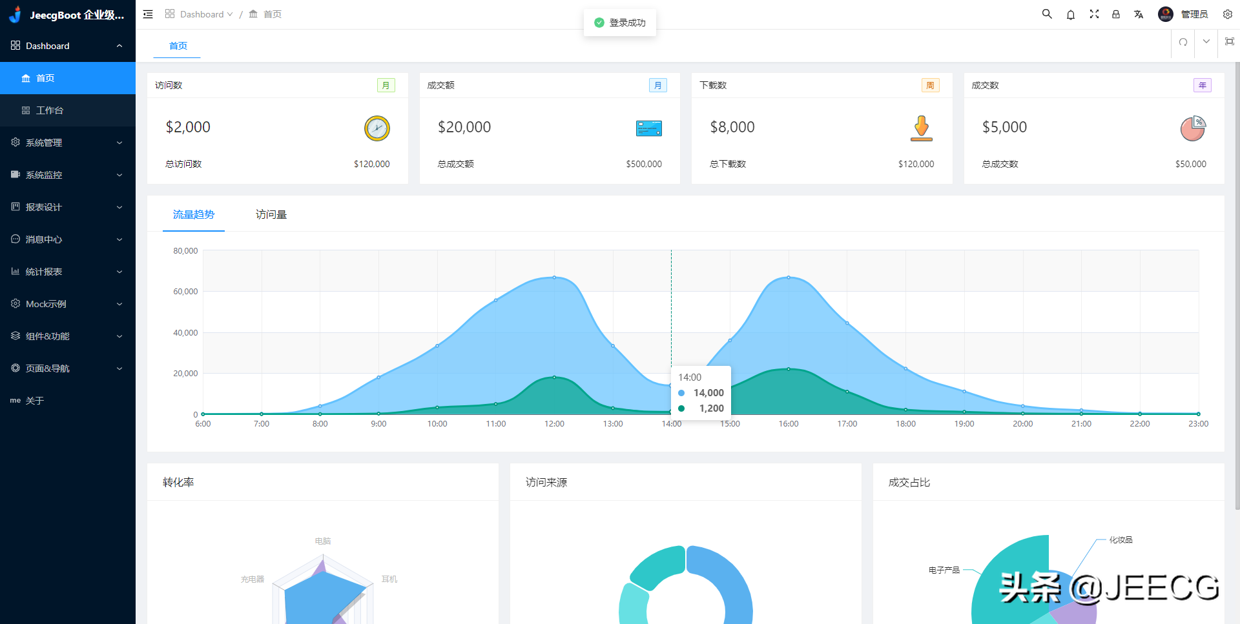Select the 工作台 menu item
This screenshot has height=624, width=1240.
[50, 110]
